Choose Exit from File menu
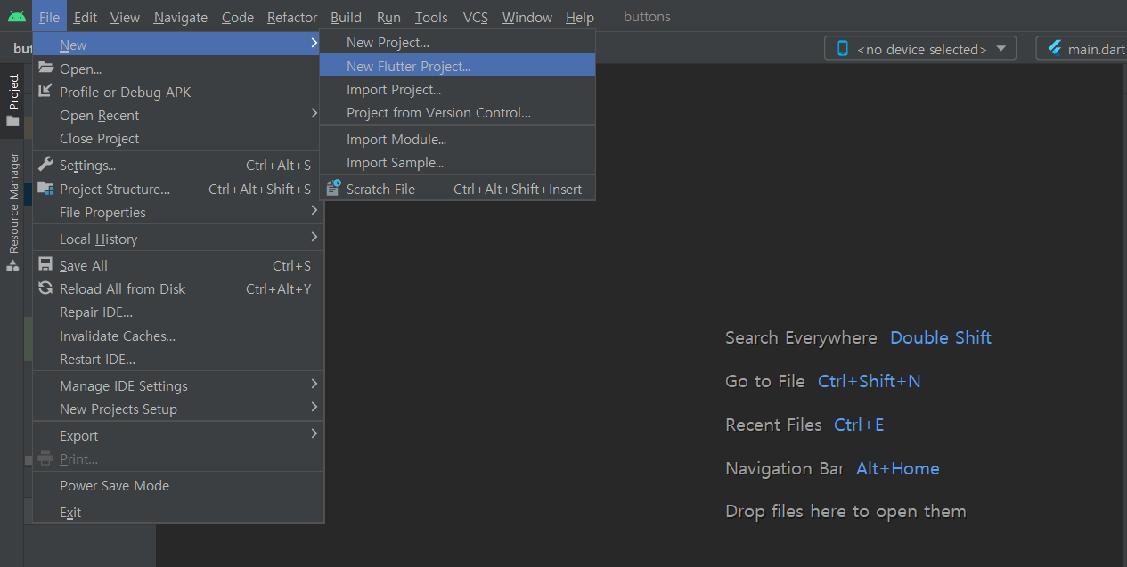 coord(178,512)
